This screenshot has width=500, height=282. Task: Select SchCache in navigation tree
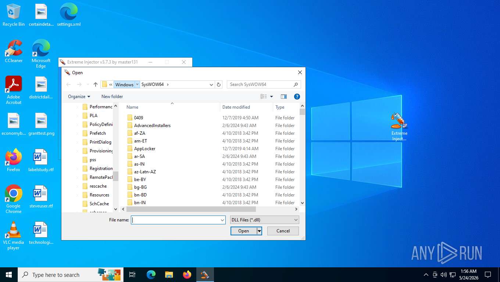click(x=99, y=204)
